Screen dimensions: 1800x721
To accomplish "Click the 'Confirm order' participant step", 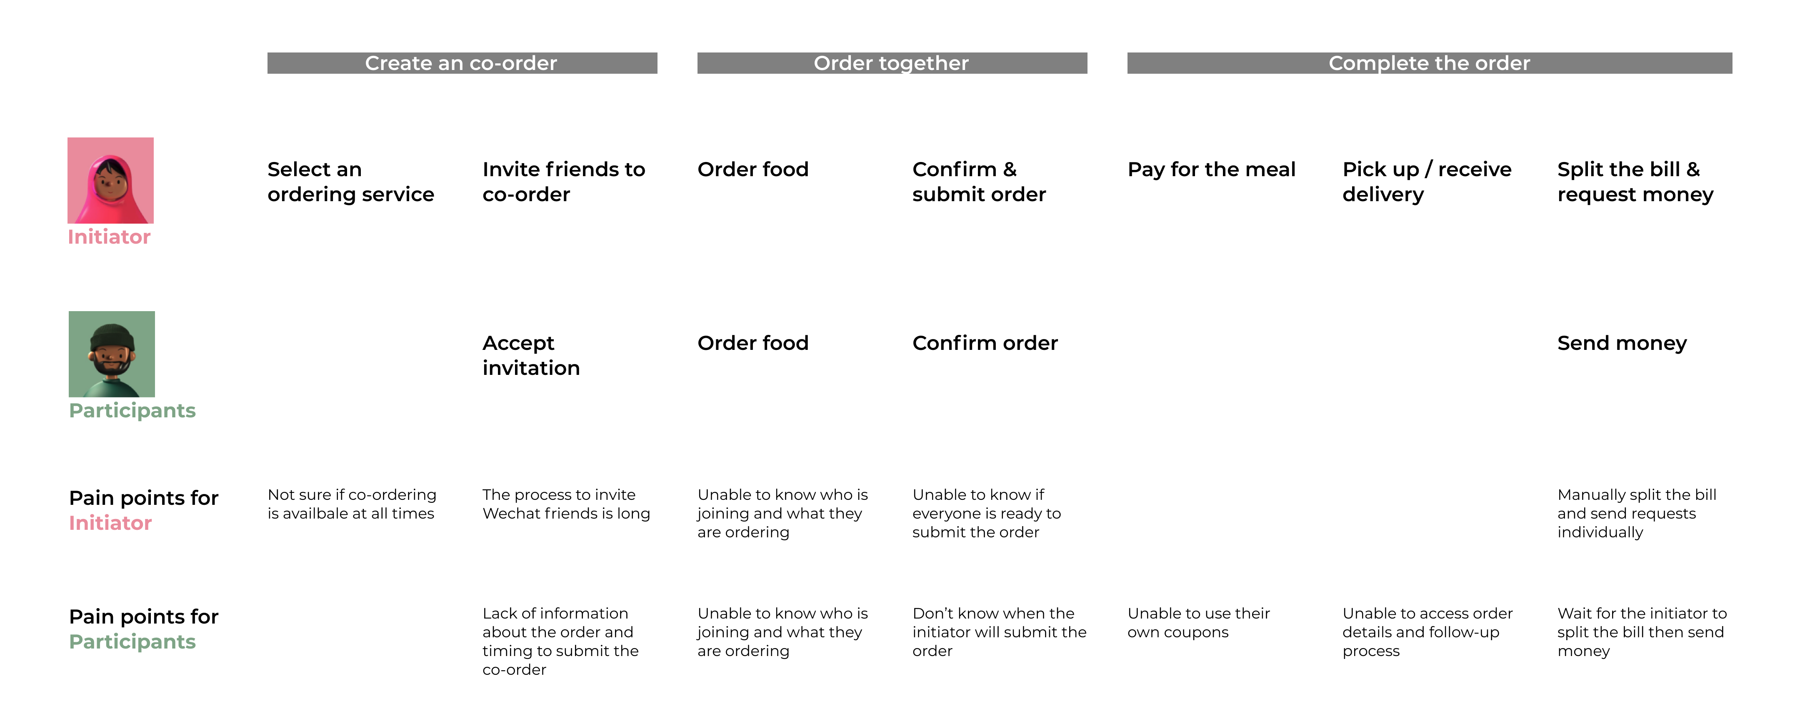I will click(x=985, y=343).
